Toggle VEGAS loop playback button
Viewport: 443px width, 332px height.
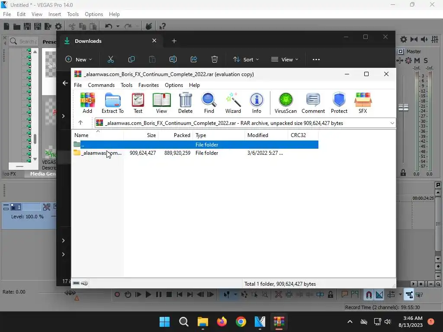pyautogui.click(x=128, y=295)
